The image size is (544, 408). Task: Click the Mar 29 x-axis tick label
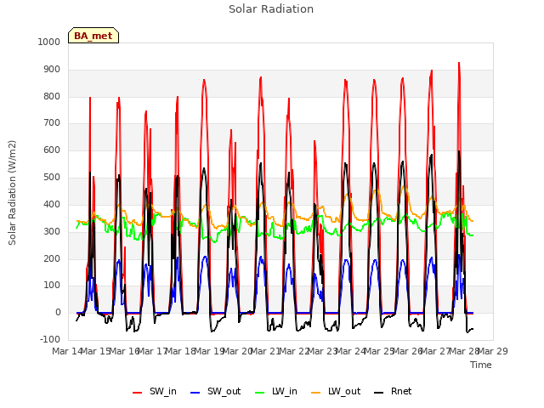[492, 351]
